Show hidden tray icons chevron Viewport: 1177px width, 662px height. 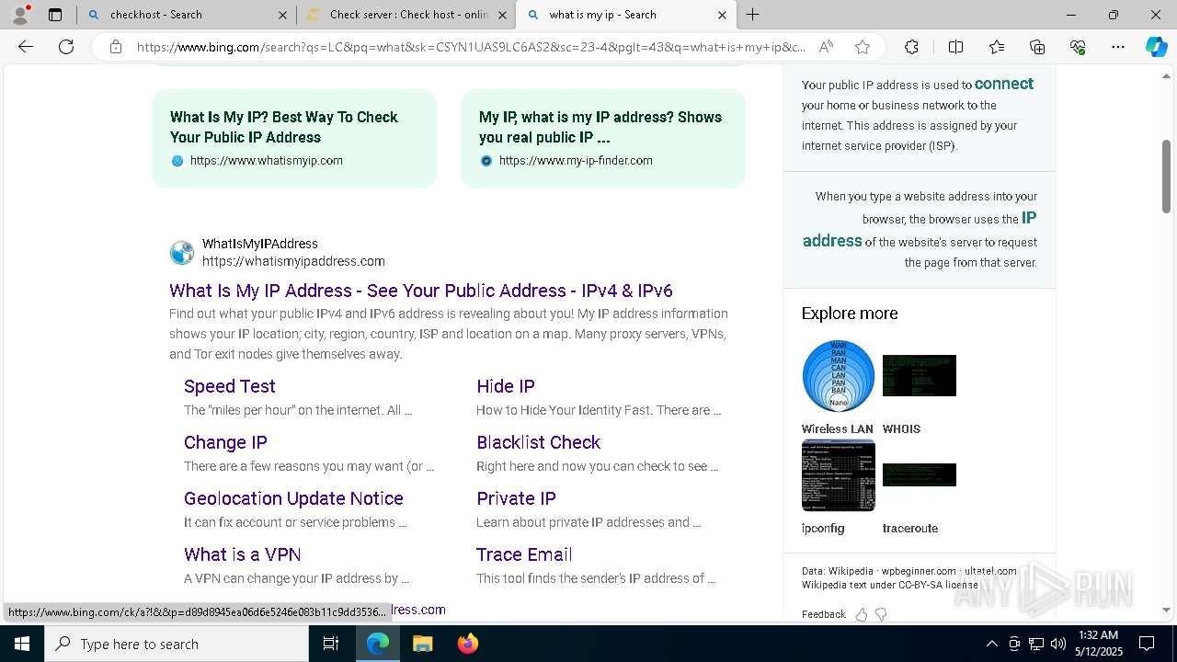pos(991,644)
